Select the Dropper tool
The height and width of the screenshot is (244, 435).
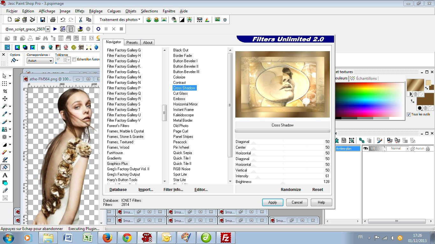[4, 114]
